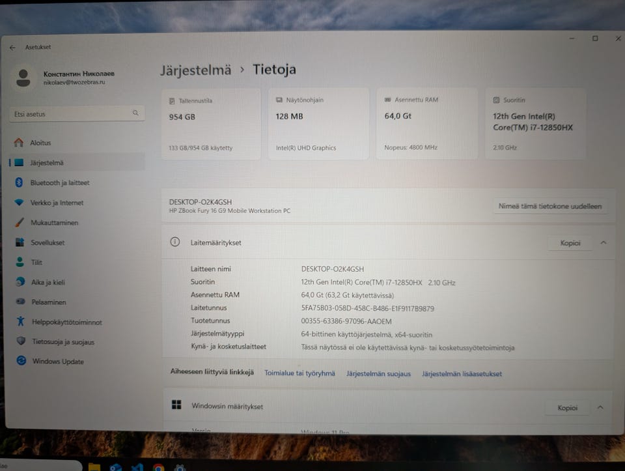This screenshot has width=625, height=471.
Task: Click the Laitemääritykset info icon
Action: click(175, 242)
